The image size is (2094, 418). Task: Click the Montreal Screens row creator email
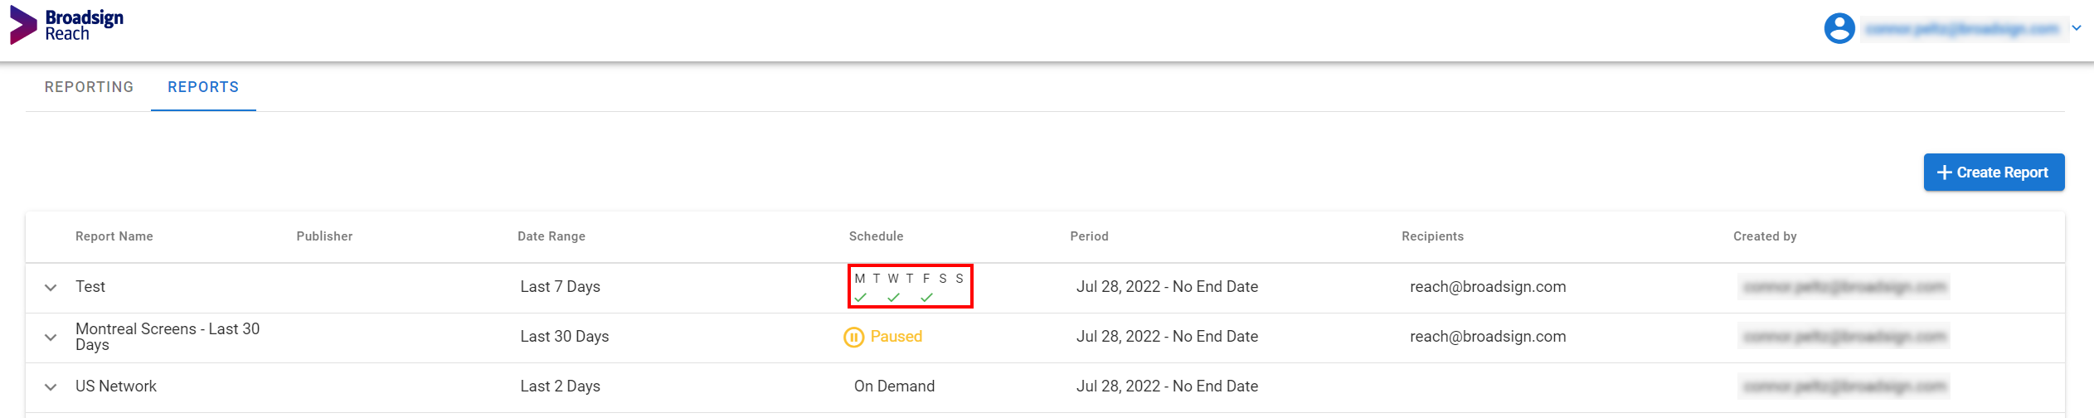1844,337
